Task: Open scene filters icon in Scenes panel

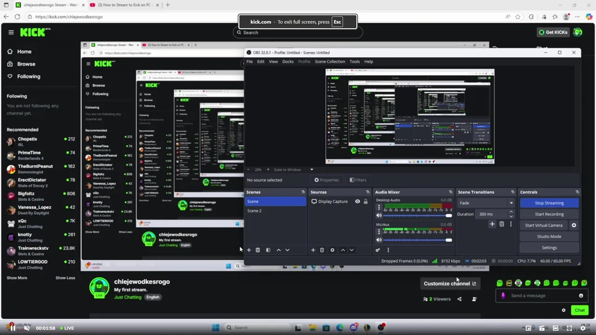Action: [268, 250]
